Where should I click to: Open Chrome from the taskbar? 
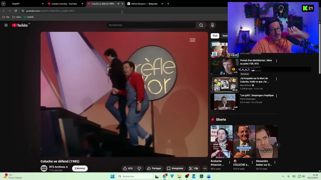[165, 176]
